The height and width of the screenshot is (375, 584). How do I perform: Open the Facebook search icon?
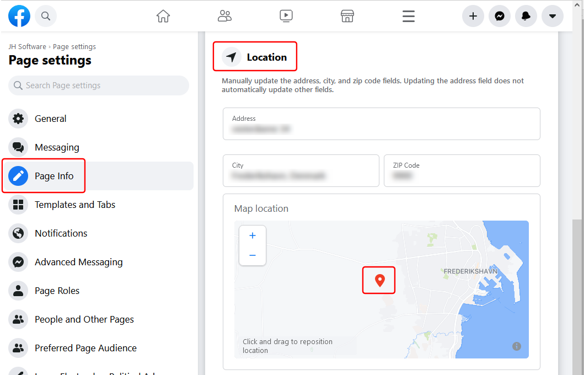coord(46,16)
